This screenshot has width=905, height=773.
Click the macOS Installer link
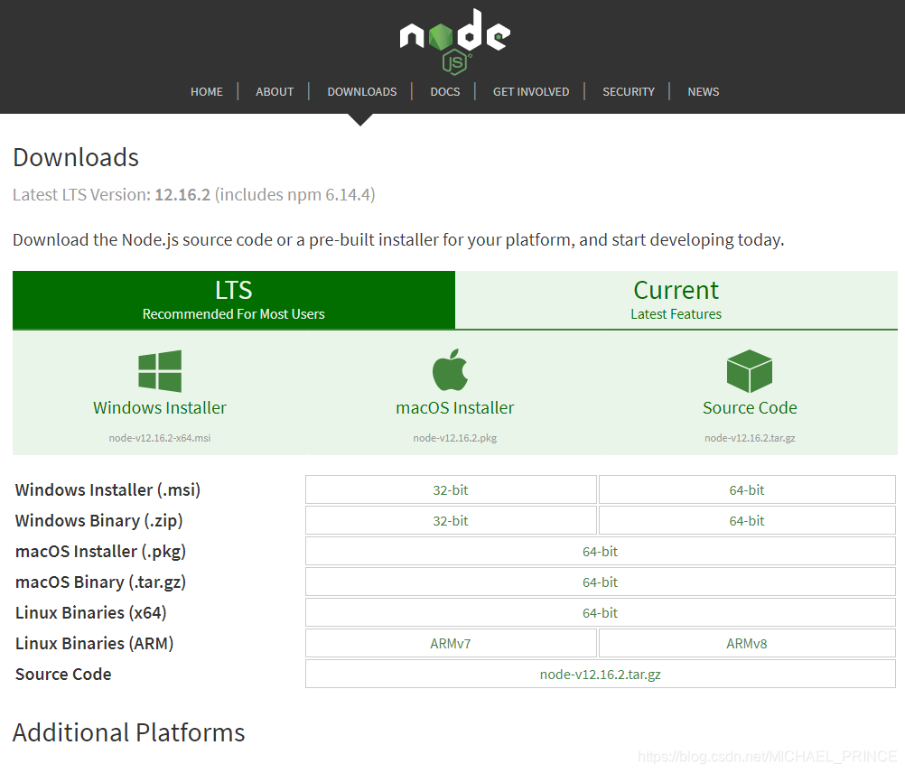pos(455,408)
